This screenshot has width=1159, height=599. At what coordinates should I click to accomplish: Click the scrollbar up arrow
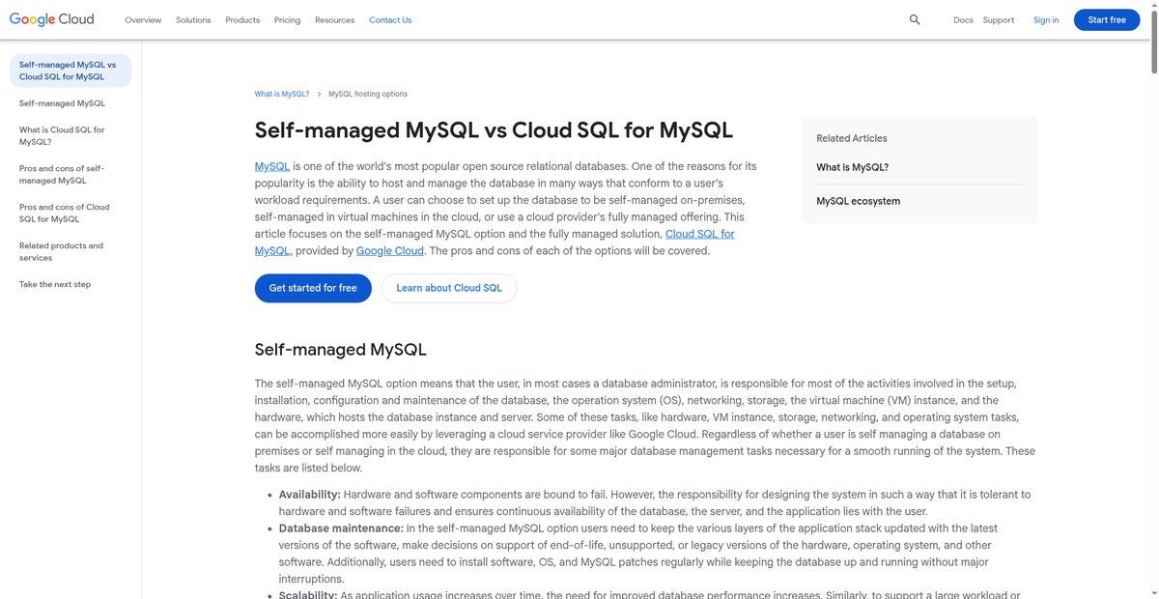tap(1153, 5)
